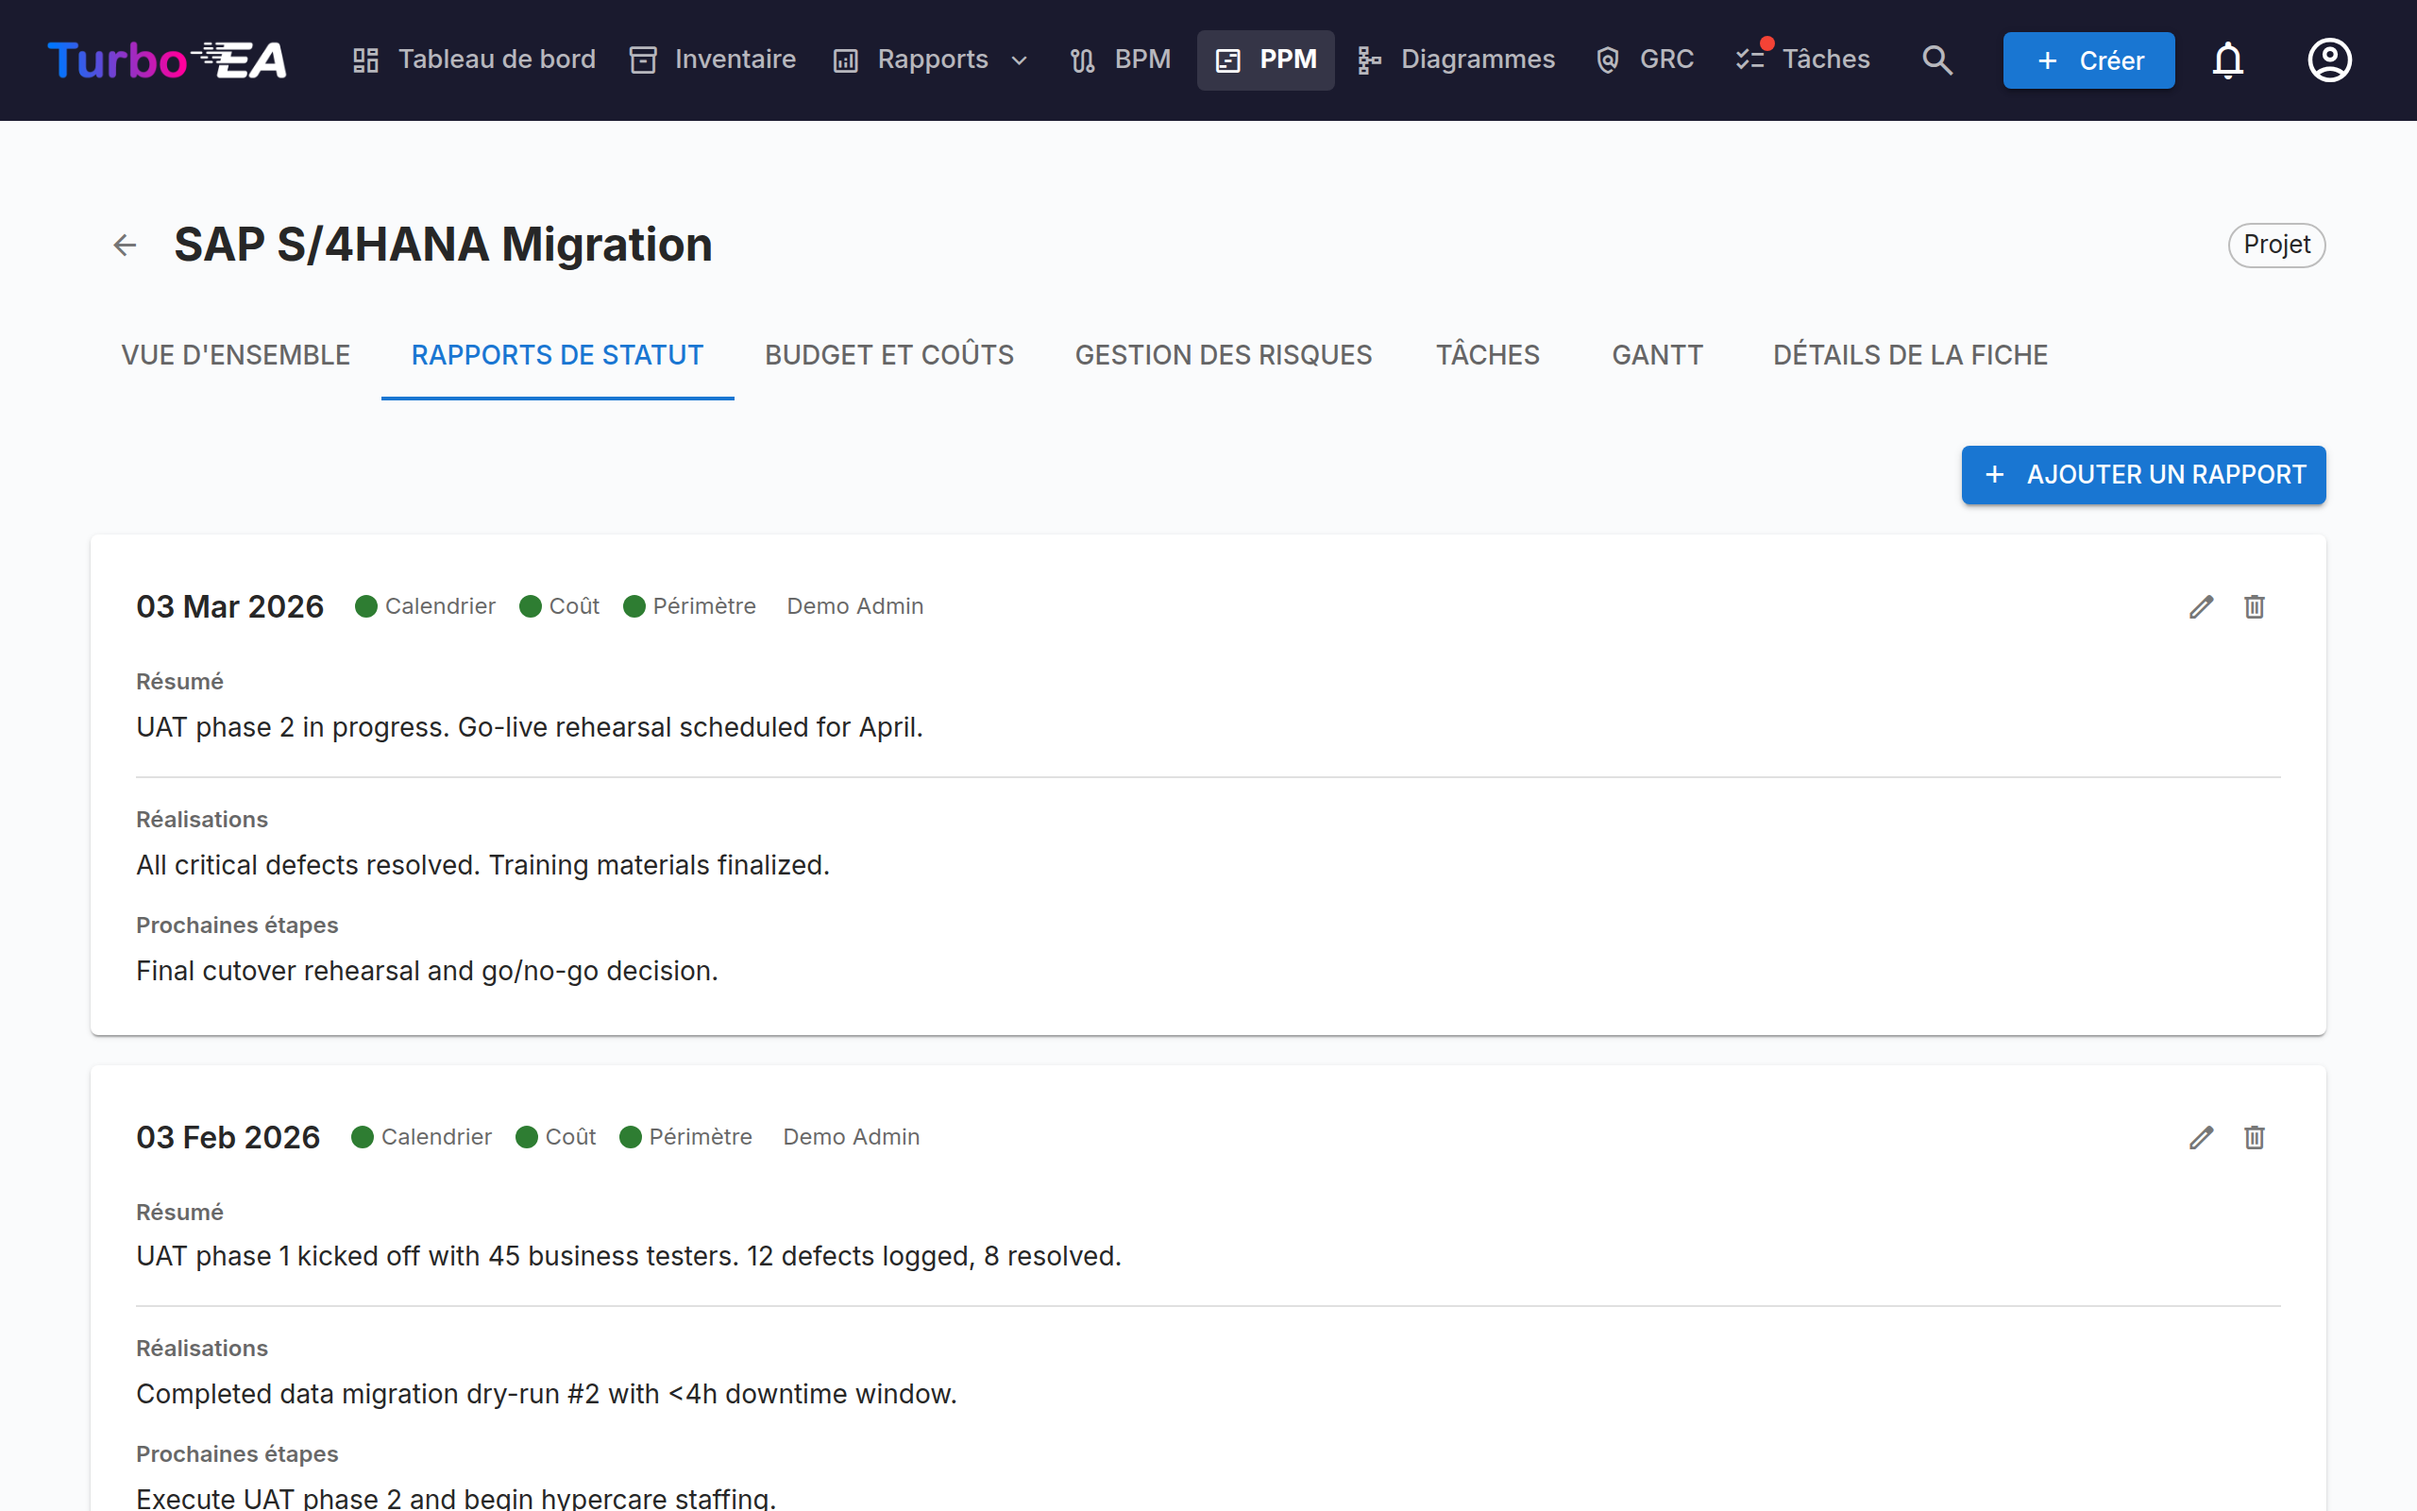Delete the 03 Mar 2026 status report
The width and height of the screenshot is (2417, 1511).
2255,606
